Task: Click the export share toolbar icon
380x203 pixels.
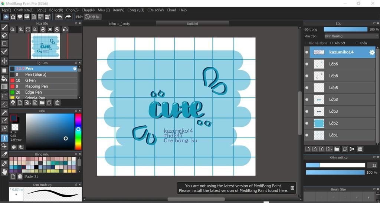Action: pos(13,16)
